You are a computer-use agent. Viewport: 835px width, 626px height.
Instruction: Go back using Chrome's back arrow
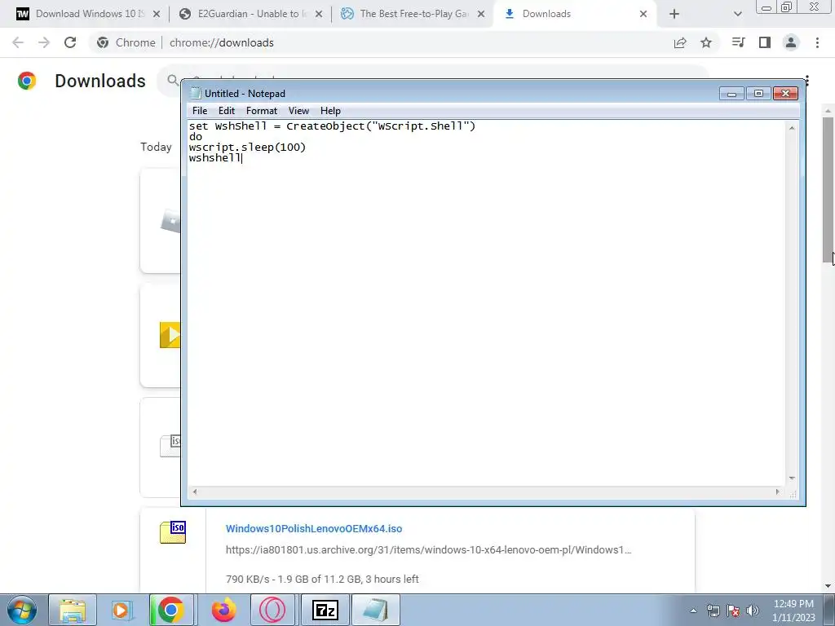[18, 42]
